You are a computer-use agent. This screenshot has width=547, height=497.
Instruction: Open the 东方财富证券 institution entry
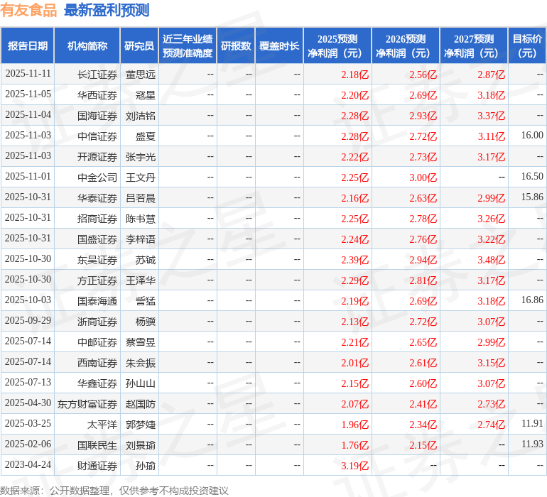pyautogui.click(x=87, y=403)
